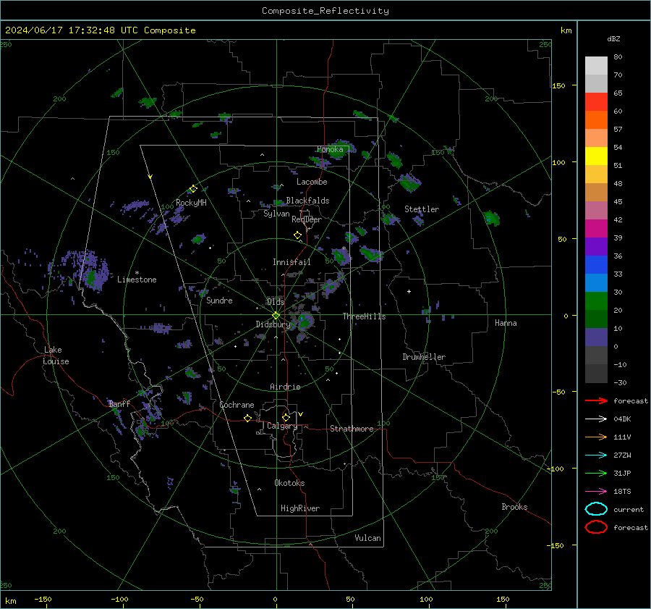Click the Composite_Reflectivity title

[325, 11]
